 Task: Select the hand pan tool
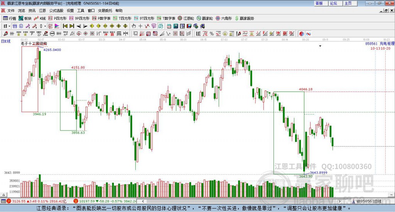point(134,26)
